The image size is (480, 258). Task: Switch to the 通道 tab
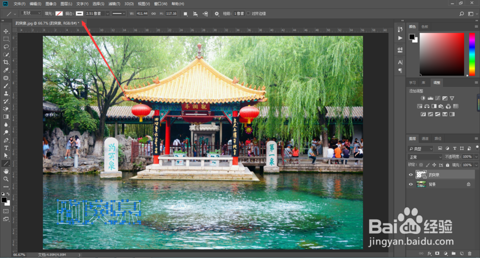click(x=425, y=139)
